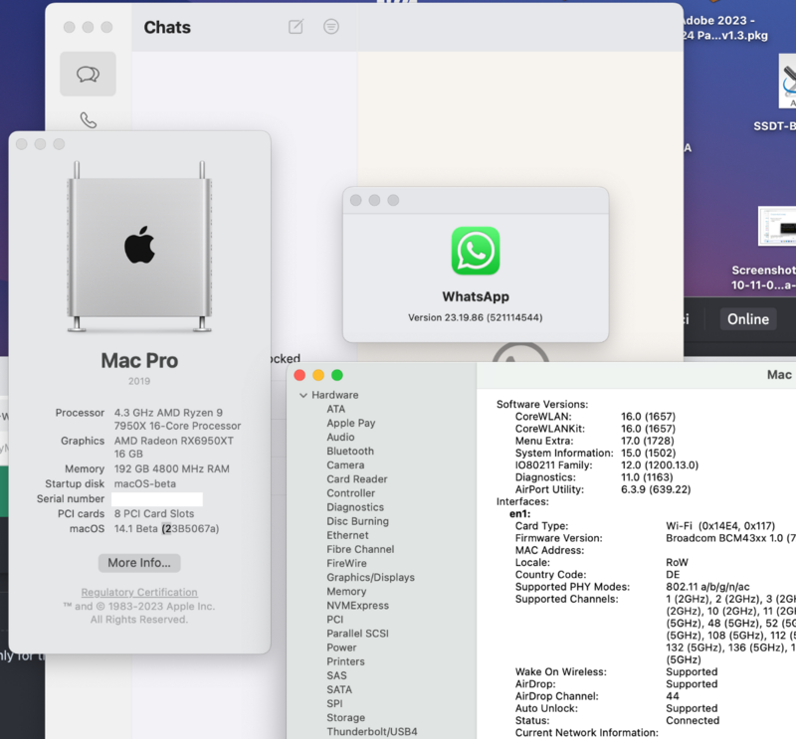The height and width of the screenshot is (739, 796).
Task: Open the SSDT file icon on desktop
Action: 787,82
